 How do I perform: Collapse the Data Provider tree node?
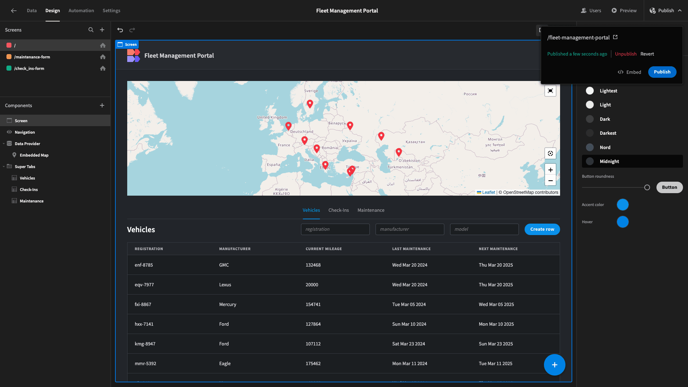point(4,144)
